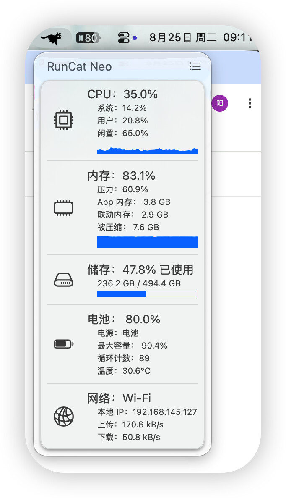Click the storage drive icon
This screenshot has width=286, height=498.
[x=63, y=280]
